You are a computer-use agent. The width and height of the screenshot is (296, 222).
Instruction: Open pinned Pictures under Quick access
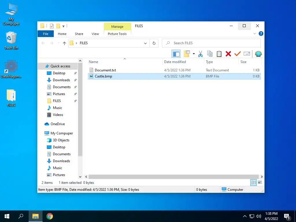[59, 94]
